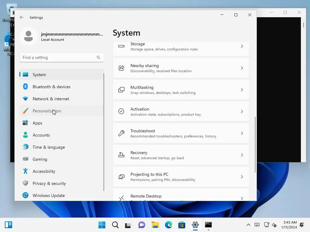Click the Windows Update sync icon
Screen dimensions: 310x232
point(25,195)
